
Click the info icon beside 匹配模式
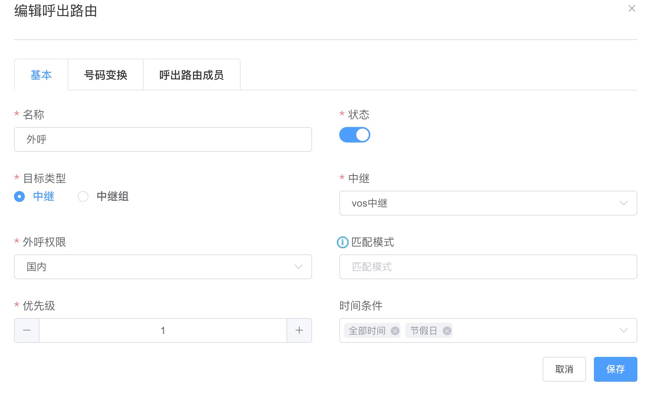click(x=342, y=242)
